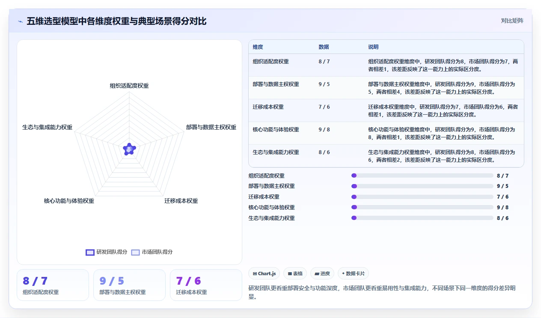Toggle the 市场团队得分 legend item
This screenshot has width=541, height=318.
152,252
